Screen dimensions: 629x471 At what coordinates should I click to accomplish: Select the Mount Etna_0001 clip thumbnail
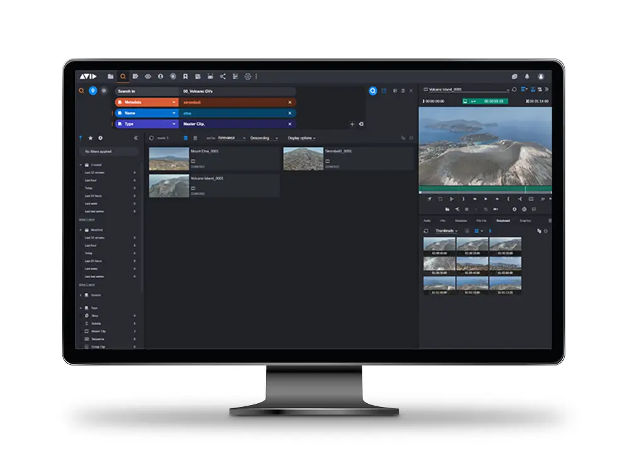coord(169,159)
